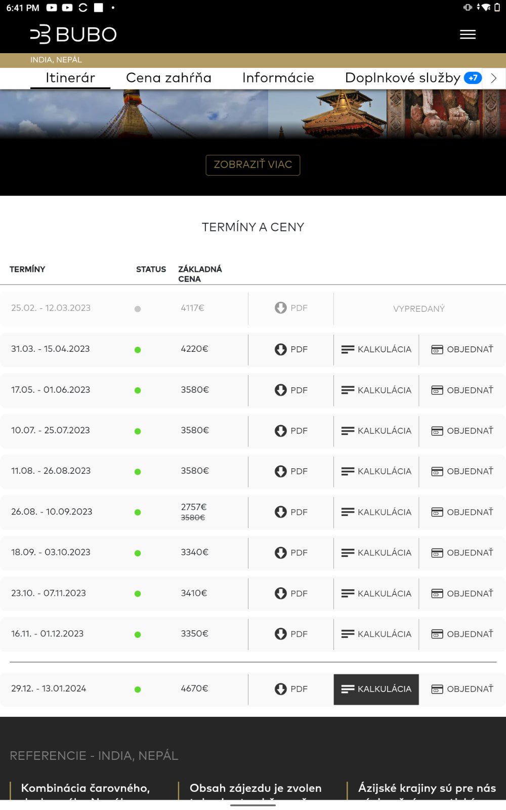Expand gallery with Zobraziť viac
506x810 pixels.
(x=253, y=165)
